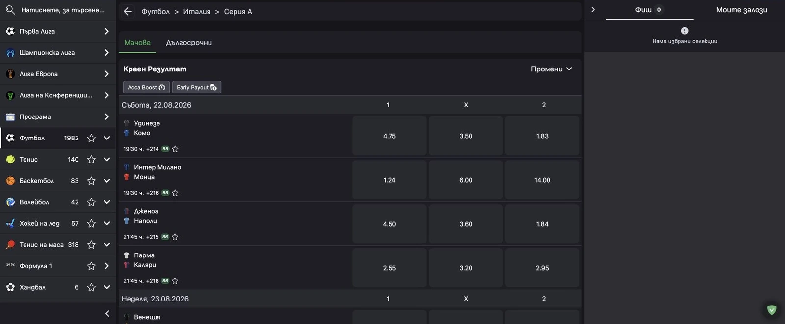Select odds 1.24 for Интер Милано win
The image size is (785, 324).
[x=390, y=180]
